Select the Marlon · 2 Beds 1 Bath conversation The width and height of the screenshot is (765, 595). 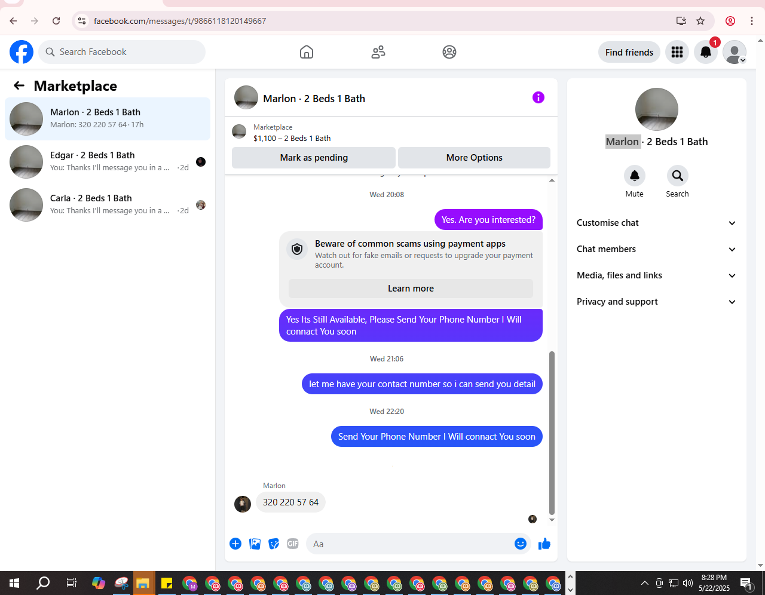(108, 119)
